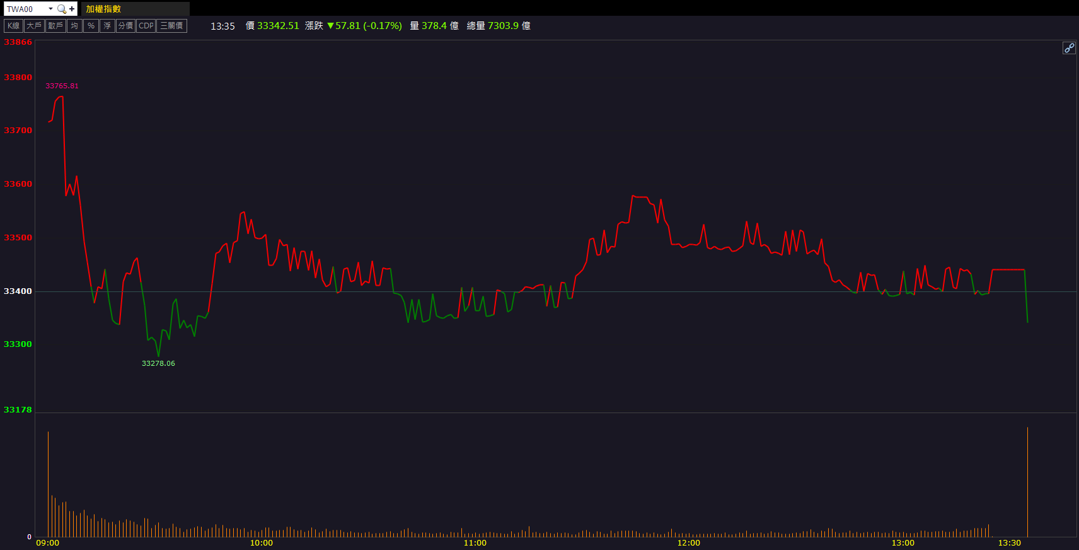Click the 33278.06 low price label

click(158, 363)
